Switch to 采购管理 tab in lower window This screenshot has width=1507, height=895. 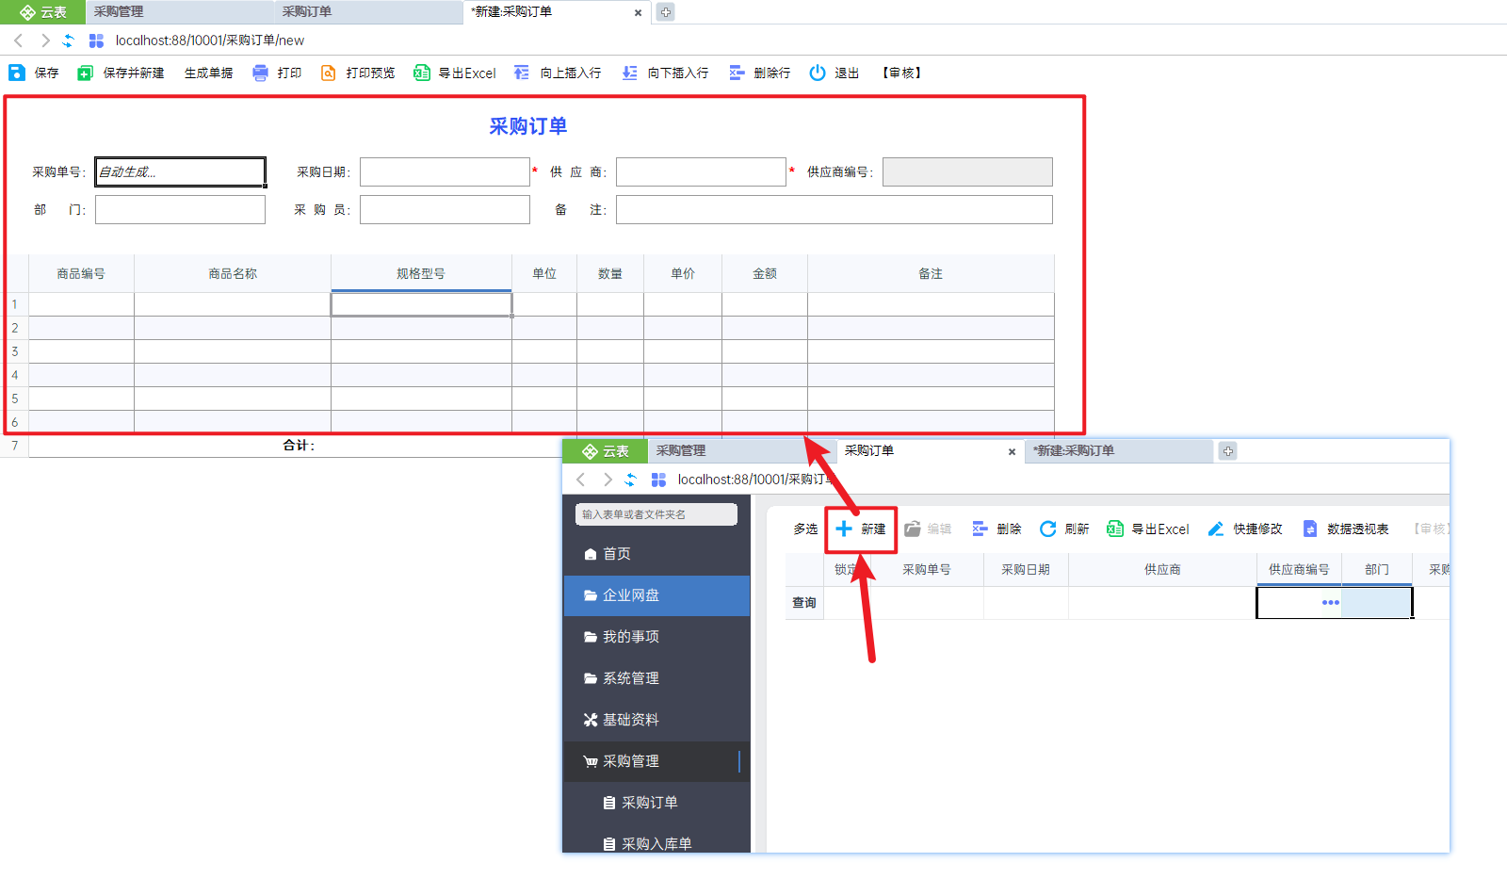742,451
